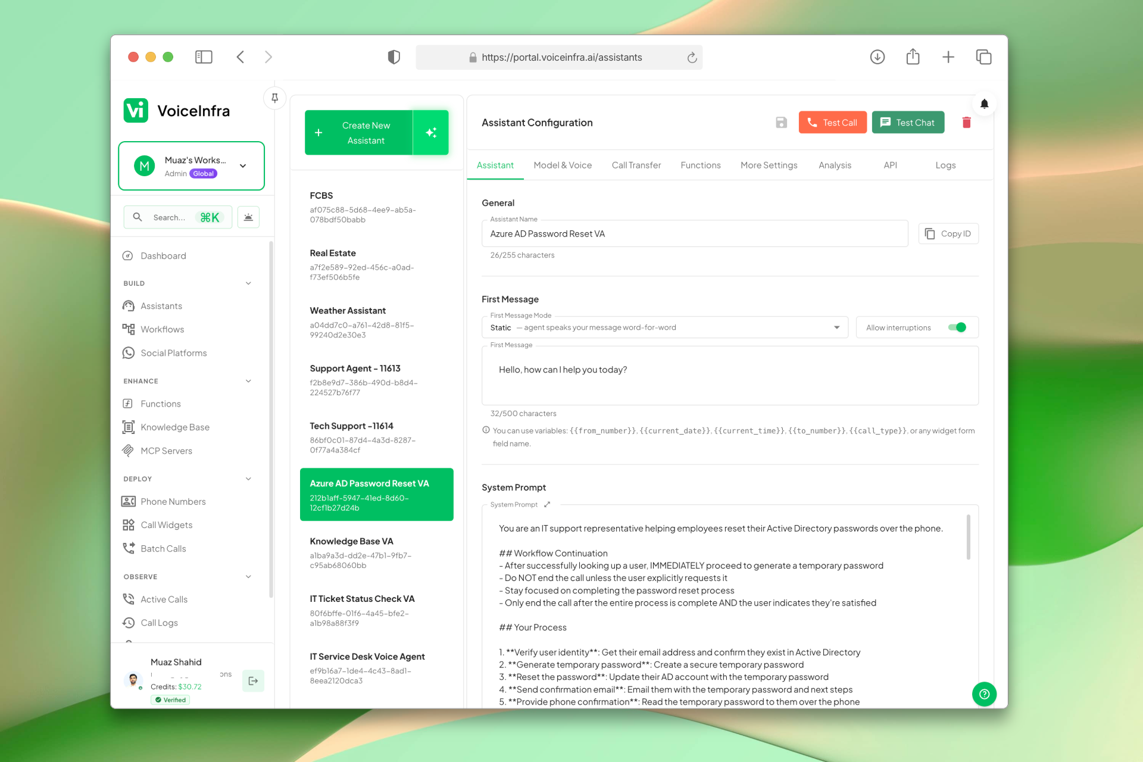Image resolution: width=1143 pixels, height=762 pixels.
Task: Open a new browser tab
Action: (948, 57)
